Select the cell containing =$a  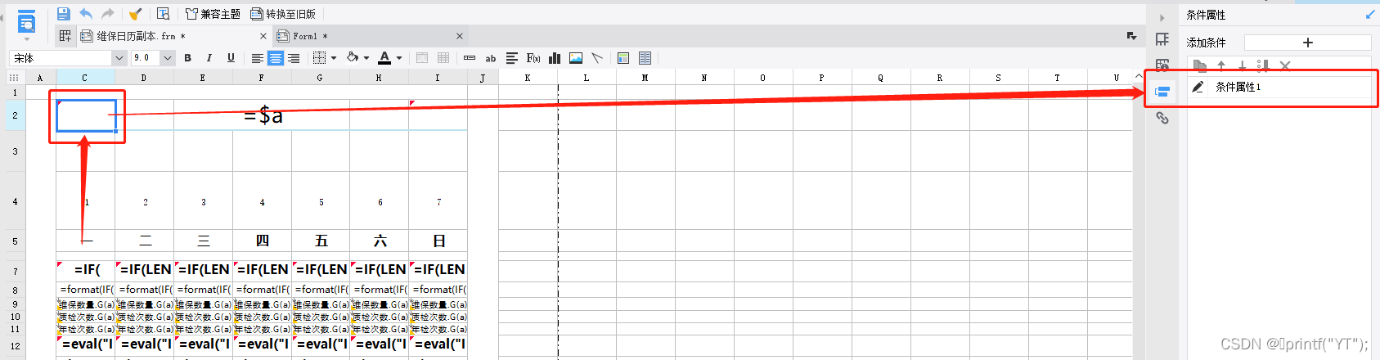pos(262,115)
